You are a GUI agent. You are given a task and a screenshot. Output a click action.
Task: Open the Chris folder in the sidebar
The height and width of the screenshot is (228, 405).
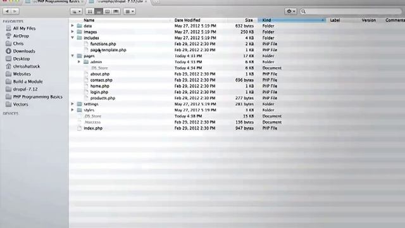18,44
